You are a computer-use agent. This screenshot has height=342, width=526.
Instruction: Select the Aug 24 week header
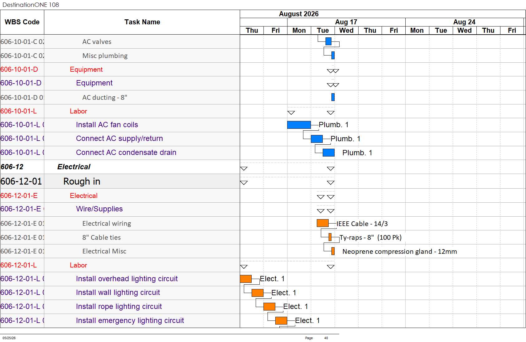(464, 22)
